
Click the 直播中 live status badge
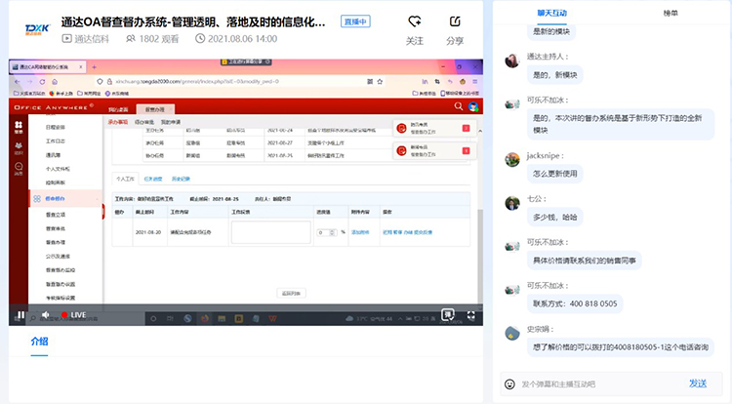pos(355,21)
